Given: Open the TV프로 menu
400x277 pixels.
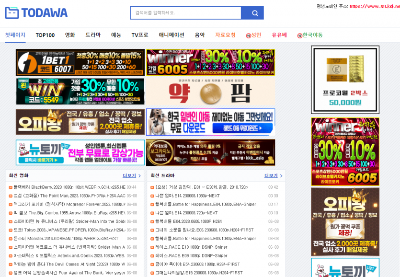Looking at the screenshot, I should (x=140, y=35).
